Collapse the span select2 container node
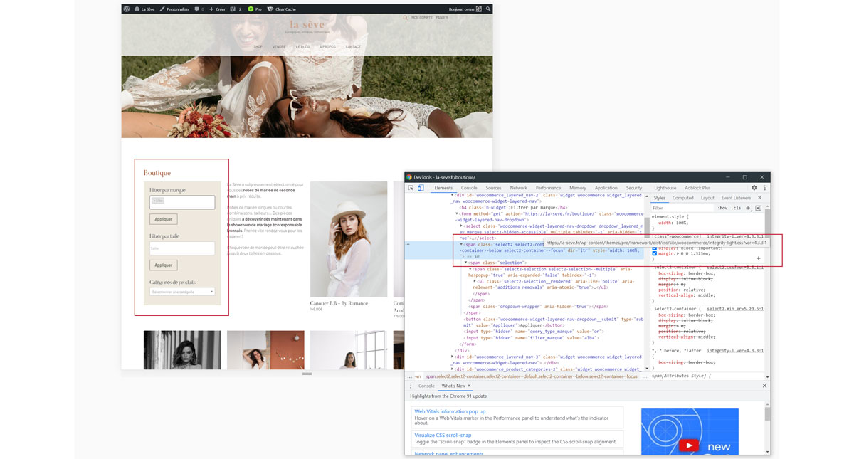Screen dimensions: 854x459 tap(461, 244)
